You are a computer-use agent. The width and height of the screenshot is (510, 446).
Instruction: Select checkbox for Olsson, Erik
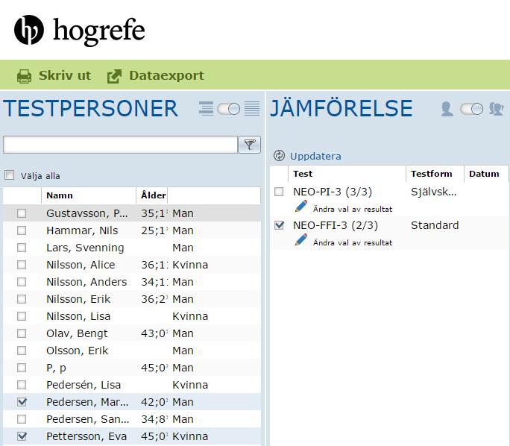coord(22,351)
